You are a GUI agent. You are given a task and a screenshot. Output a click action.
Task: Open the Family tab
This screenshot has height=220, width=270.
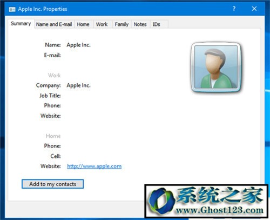122,24
